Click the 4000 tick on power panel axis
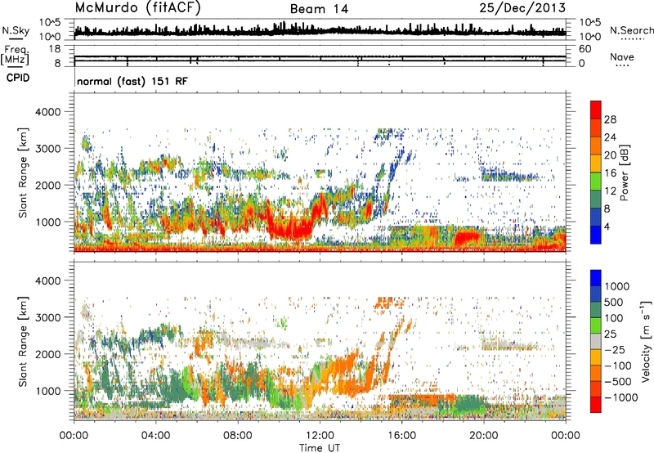This screenshot has width=654, height=453. click(x=47, y=112)
